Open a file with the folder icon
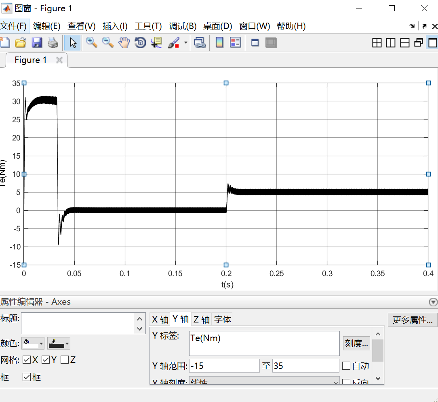 (x=20, y=43)
